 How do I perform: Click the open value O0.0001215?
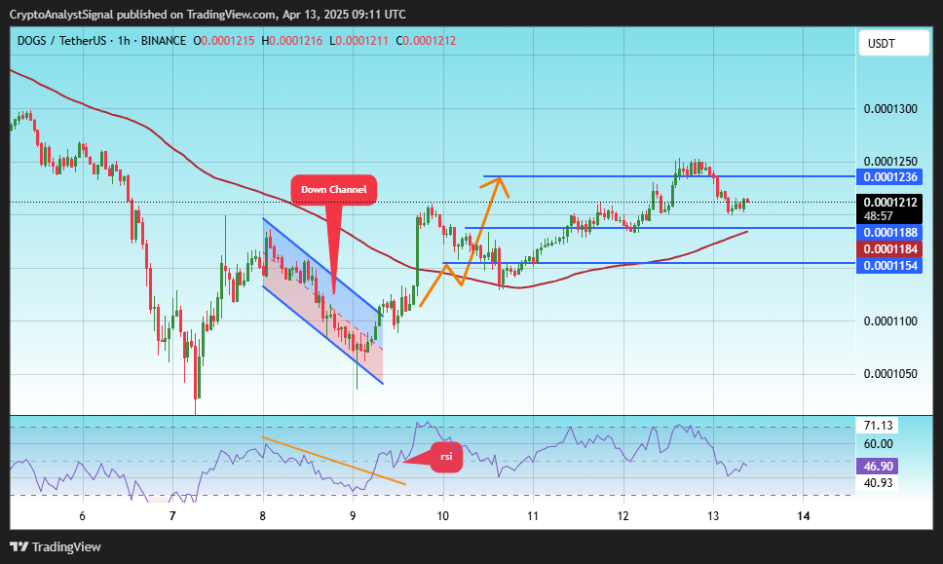click(224, 41)
